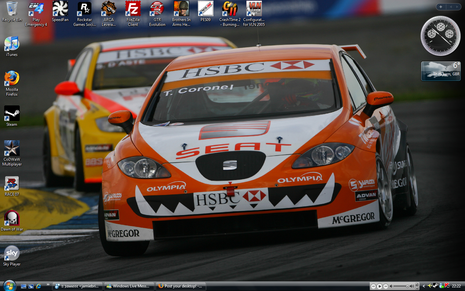Click Switch Between Windows in Quick Launch
Image resolution: width=465 pixels, height=291 pixels.
point(31,286)
